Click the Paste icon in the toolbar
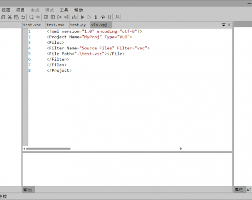 coord(16,17)
